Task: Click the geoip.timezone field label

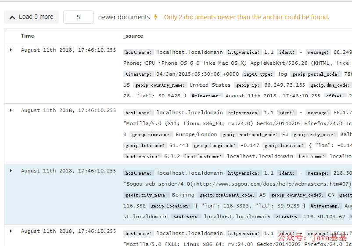Action: pyautogui.click(x=151, y=134)
